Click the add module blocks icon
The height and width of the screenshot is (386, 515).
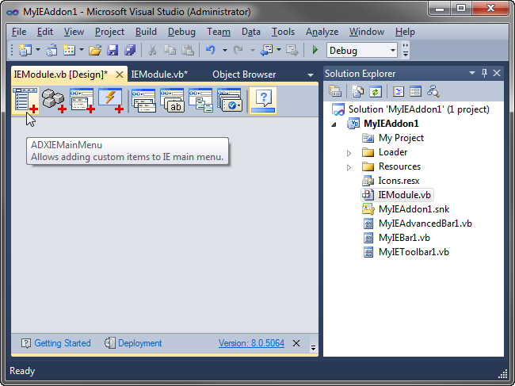tap(54, 100)
